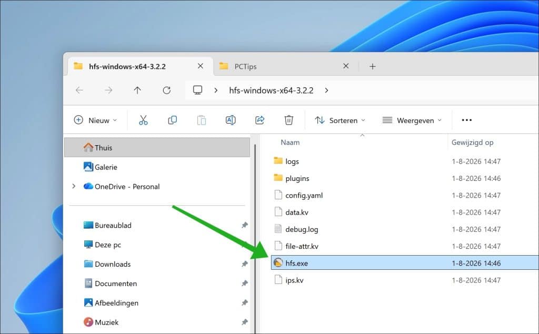
Task: Refresh the current folder view
Action: point(167,90)
